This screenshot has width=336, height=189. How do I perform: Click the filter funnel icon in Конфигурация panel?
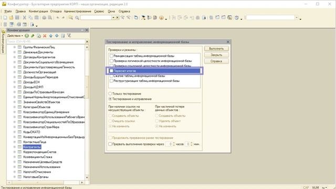point(69,36)
